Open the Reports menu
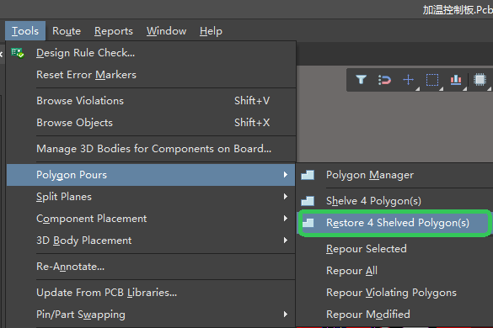 114,31
